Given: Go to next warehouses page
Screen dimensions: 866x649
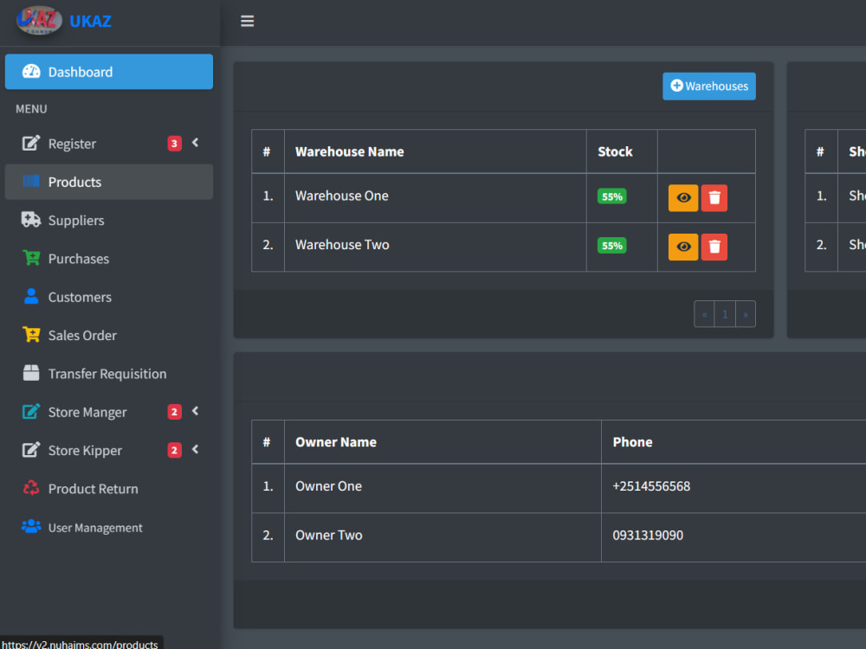Looking at the screenshot, I should coord(746,315).
